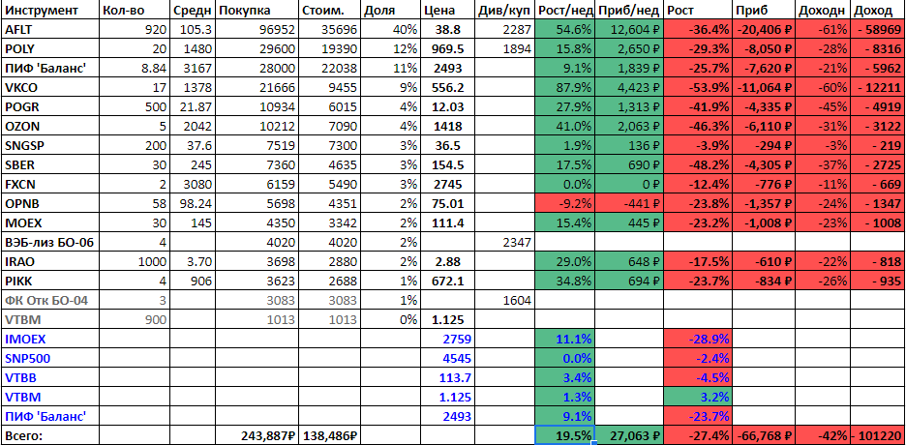Select PIKK price cell 672.1
Viewport: 906px width, 445px height.
point(448,282)
